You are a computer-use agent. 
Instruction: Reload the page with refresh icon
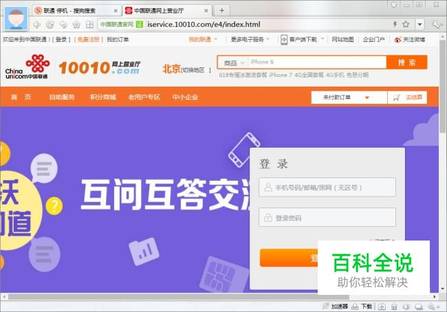(x=50, y=25)
